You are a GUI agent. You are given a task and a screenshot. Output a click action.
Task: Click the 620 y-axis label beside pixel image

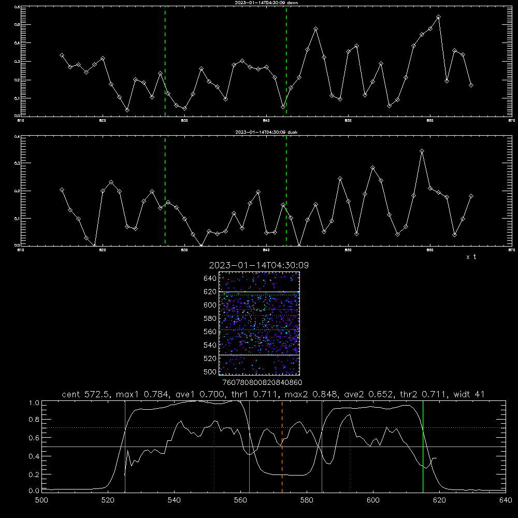tap(210, 292)
